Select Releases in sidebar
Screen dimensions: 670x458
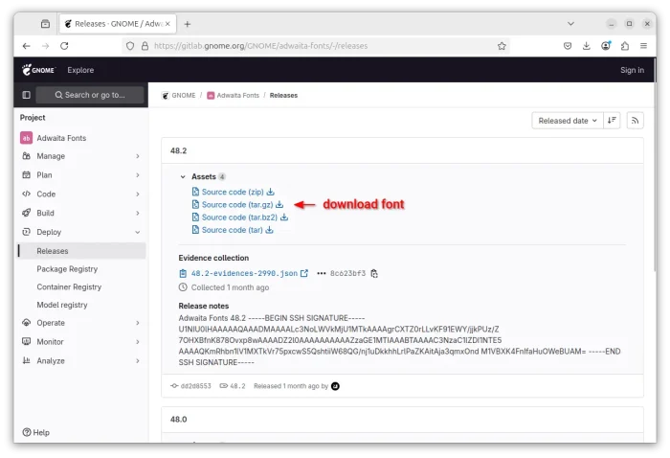(82, 251)
